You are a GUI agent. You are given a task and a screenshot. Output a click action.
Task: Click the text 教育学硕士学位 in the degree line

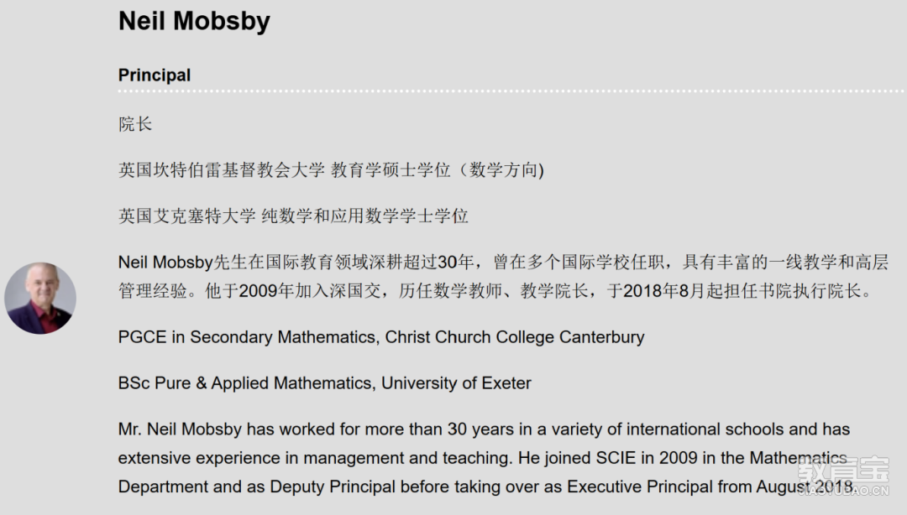pyautogui.click(x=391, y=170)
